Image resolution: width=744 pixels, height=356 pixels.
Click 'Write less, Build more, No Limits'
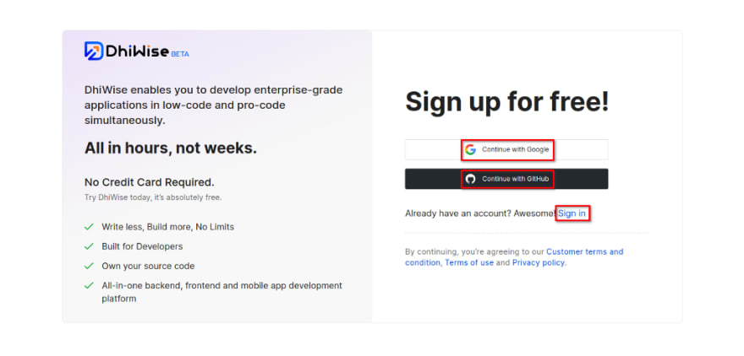(168, 227)
